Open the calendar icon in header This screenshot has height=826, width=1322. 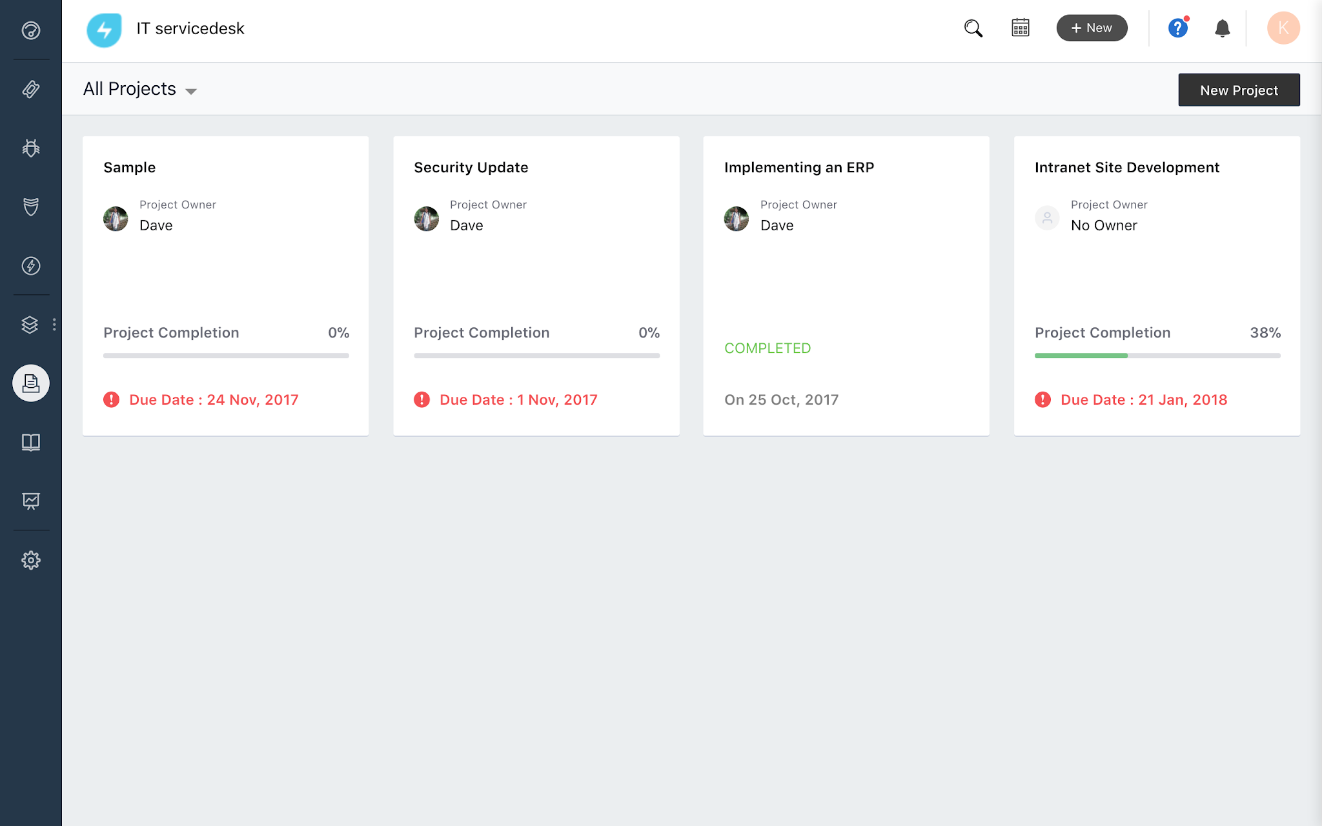(1021, 28)
